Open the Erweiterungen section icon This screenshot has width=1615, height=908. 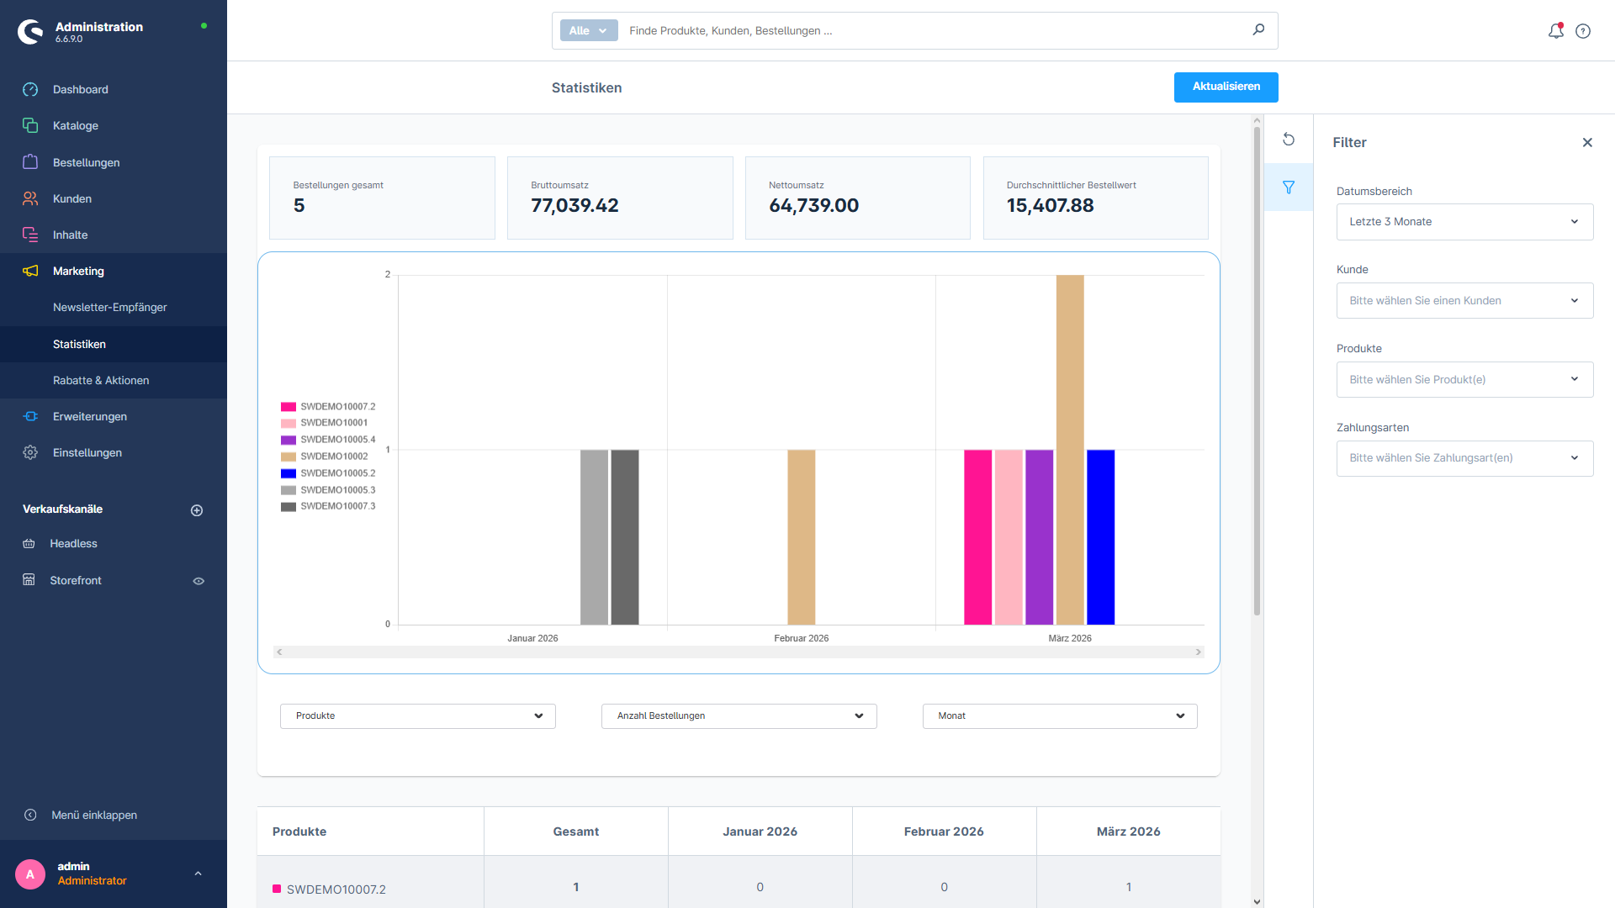pos(30,416)
